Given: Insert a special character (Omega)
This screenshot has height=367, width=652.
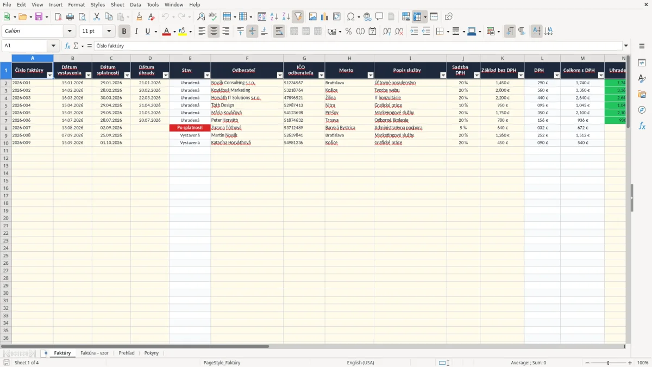Looking at the screenshot, I should coord(350,17).
